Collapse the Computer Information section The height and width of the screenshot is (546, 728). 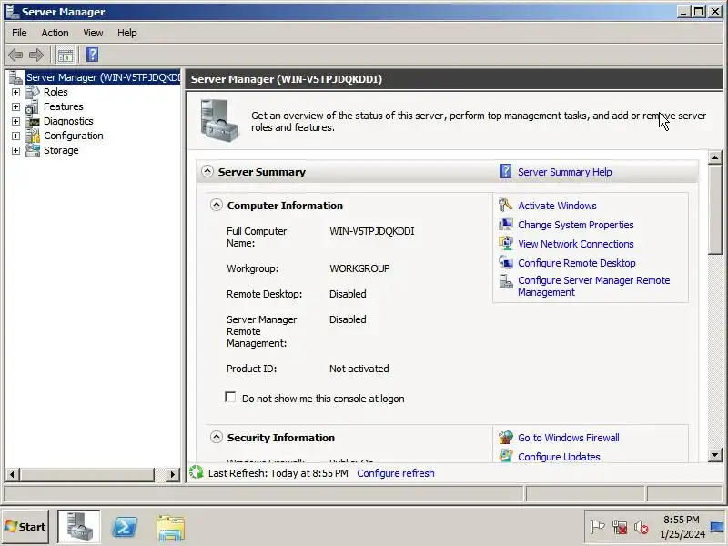coord(217,205)
